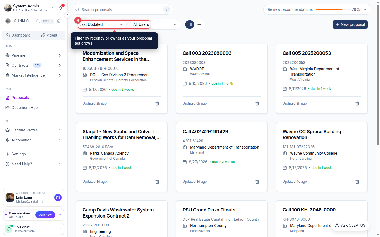The image size is (380, 237).
Task: Click the page vertical scrollbar
Action: [x=378, y=75]
